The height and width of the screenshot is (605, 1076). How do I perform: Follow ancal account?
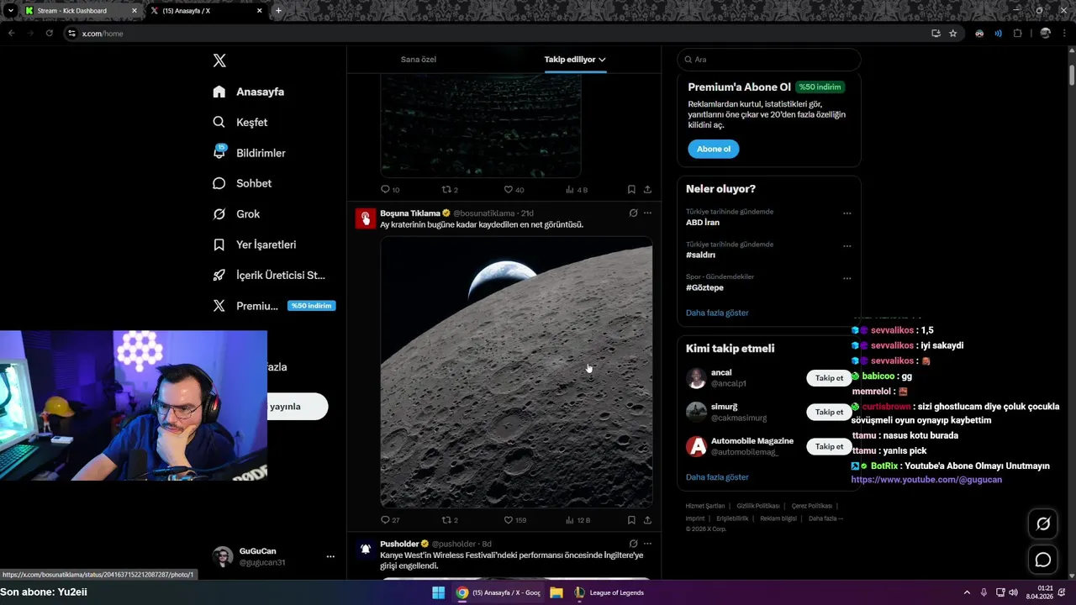829,378
